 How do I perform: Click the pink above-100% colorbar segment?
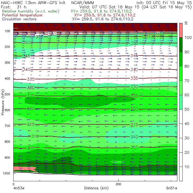coord(181,30)
